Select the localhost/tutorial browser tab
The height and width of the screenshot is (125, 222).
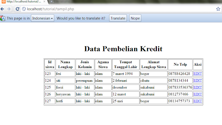coord(24,1)
